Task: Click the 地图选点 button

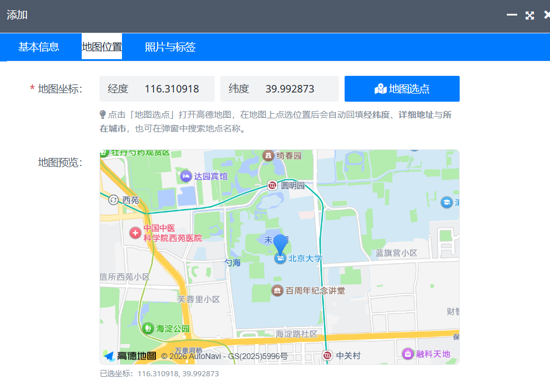Action: click(402, 88)
